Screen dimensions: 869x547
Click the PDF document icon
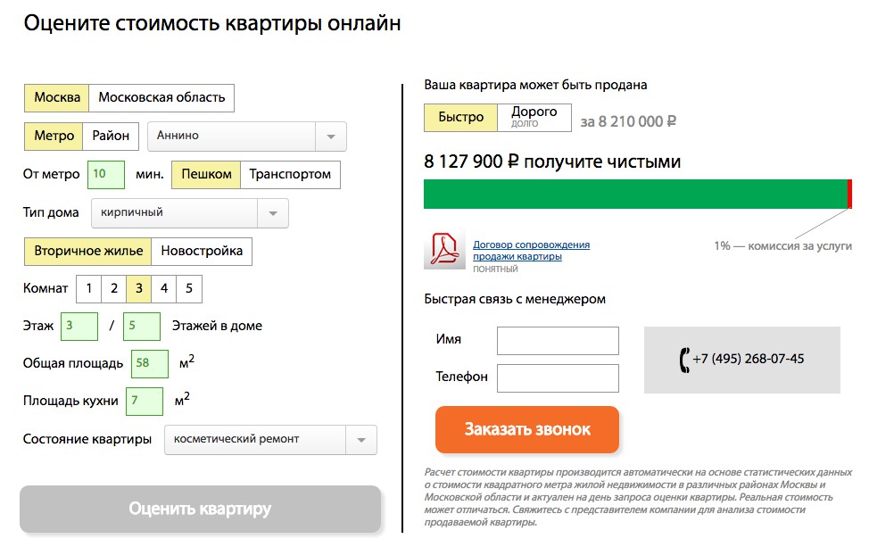444,250
